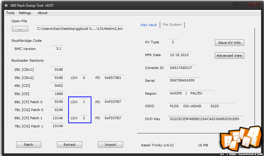
Task: Click the 'Console ID' label
Action: tap(154, 68)
